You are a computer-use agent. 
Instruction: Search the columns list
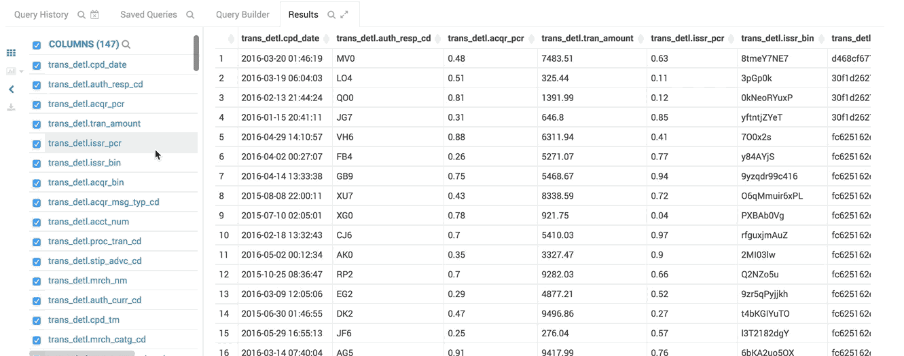126,45
